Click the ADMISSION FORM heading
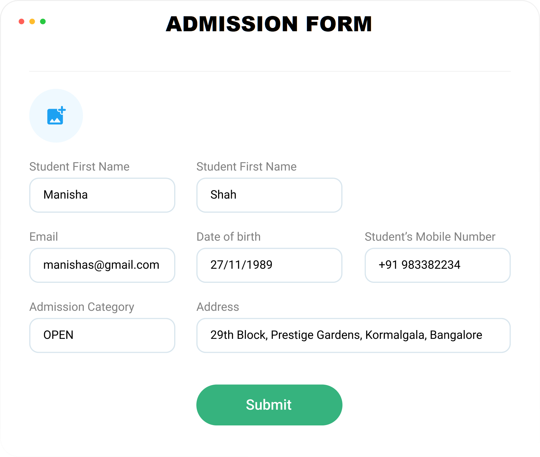The image size is (540, 457). [x=269, y=24]
